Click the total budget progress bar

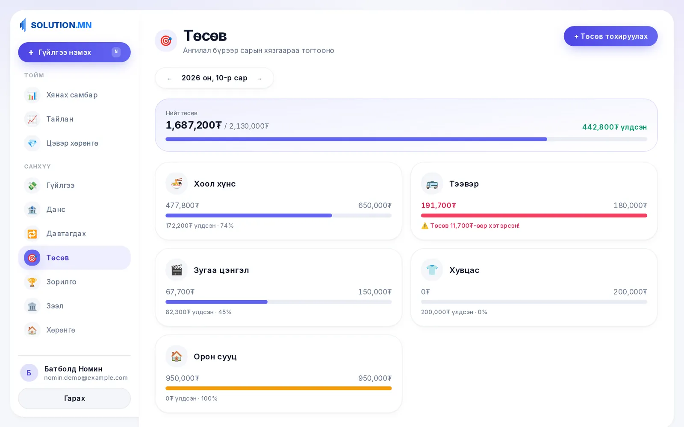[406, 139]
